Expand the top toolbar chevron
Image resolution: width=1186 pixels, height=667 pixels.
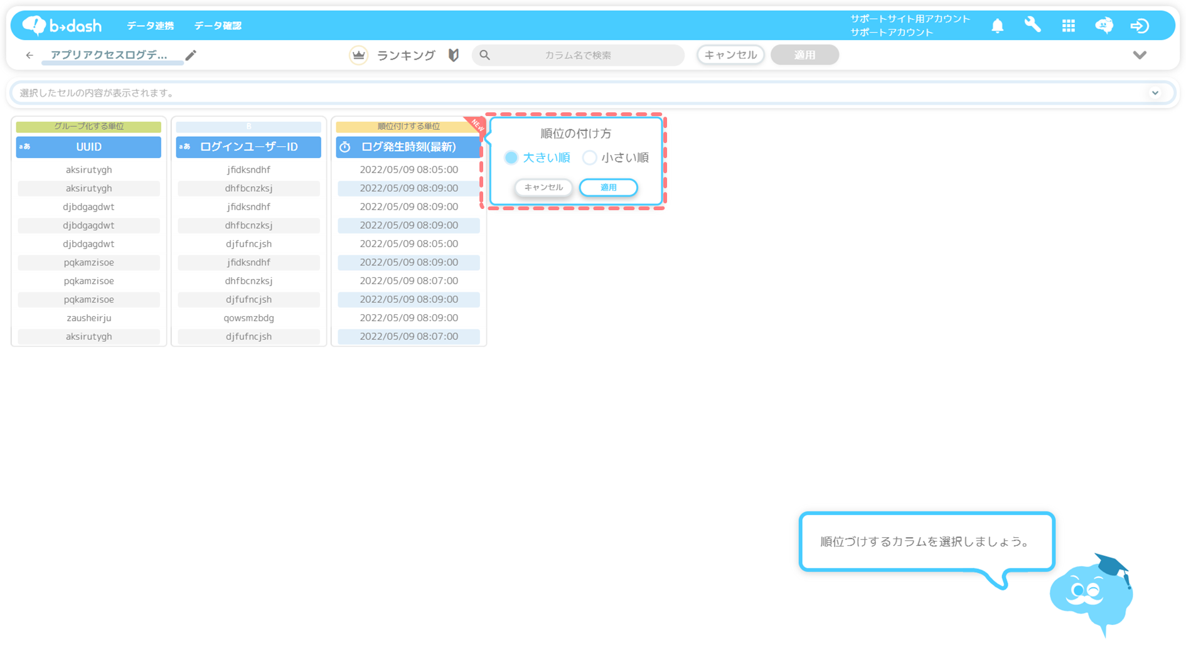coord(1140,55)
